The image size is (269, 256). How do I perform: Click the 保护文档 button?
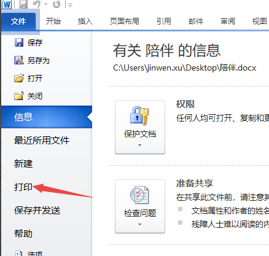pos(140,127)
